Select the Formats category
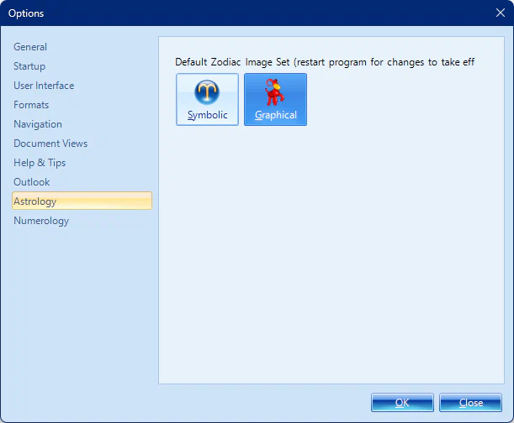 [31, 105]
